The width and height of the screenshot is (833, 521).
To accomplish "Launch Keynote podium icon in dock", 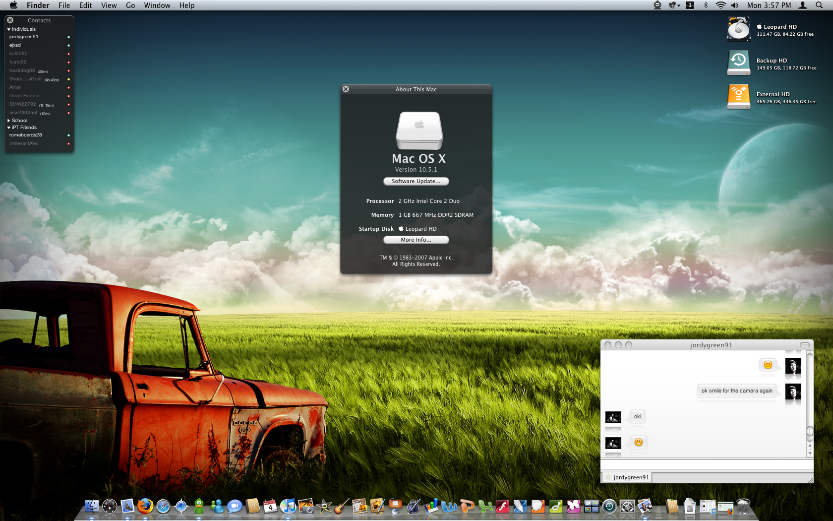I will [x=395, y=506].
